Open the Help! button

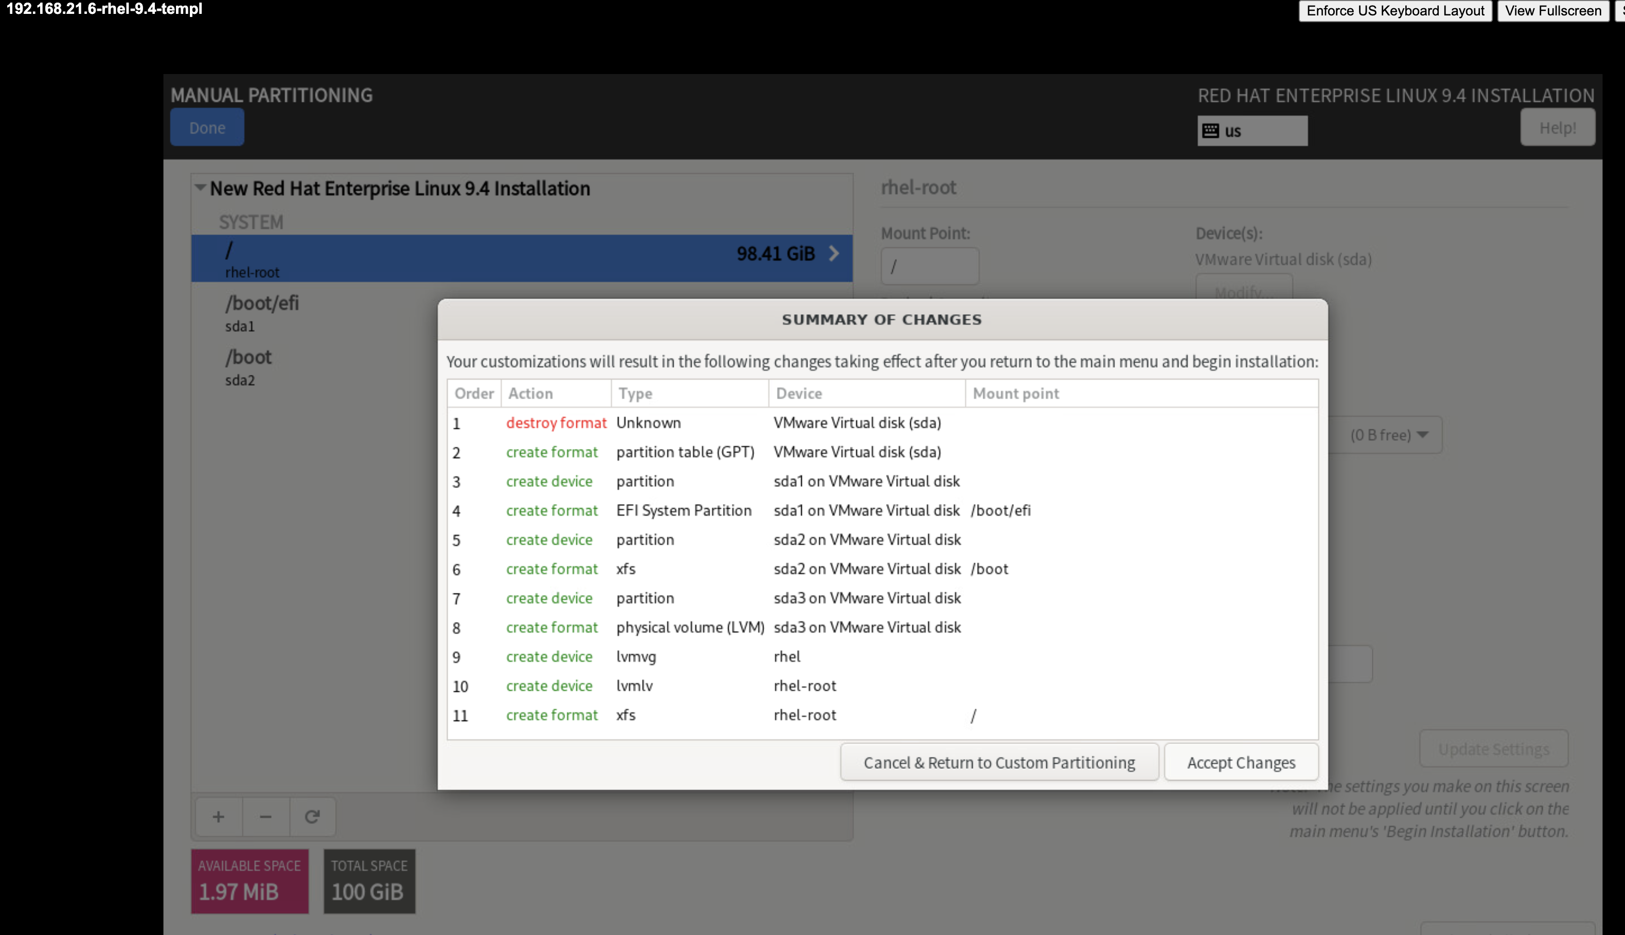pyautogui.click(x=1557, y=128)
